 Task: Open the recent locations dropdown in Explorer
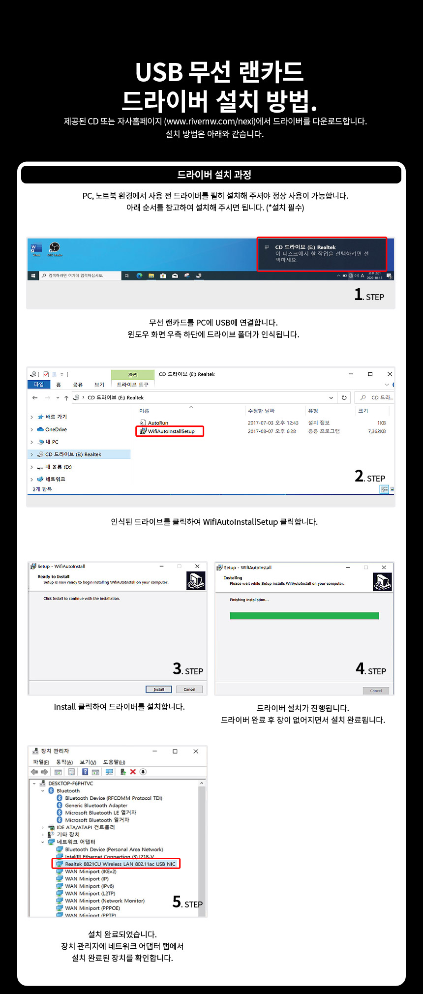click(x=58, y=397)
